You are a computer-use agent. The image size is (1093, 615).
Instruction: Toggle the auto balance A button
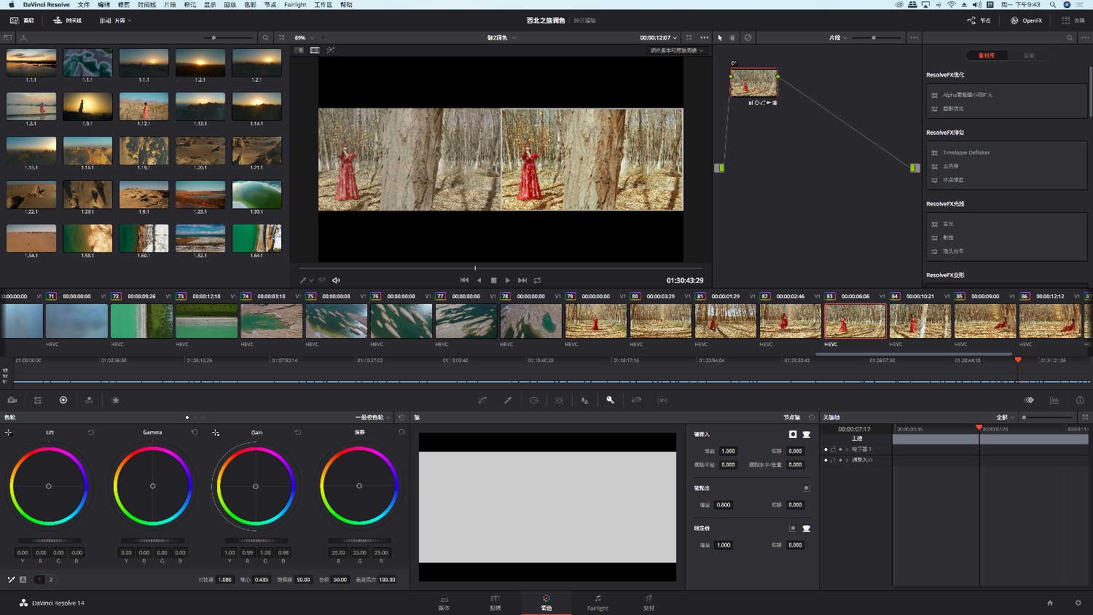[23, 579]
